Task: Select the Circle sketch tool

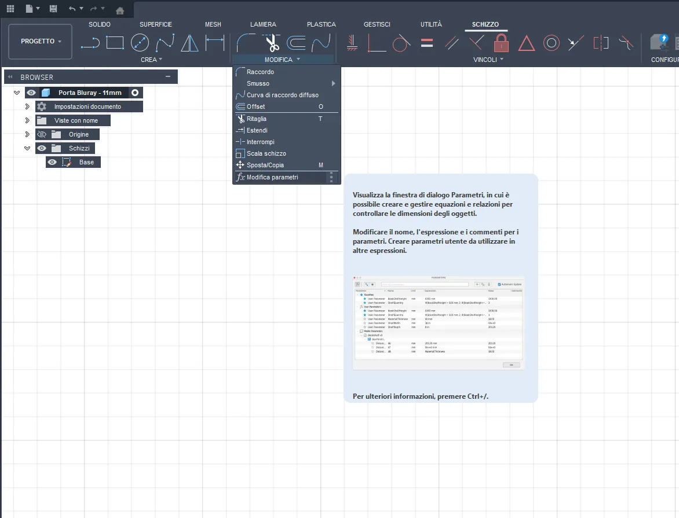Action: coord(140,43)
